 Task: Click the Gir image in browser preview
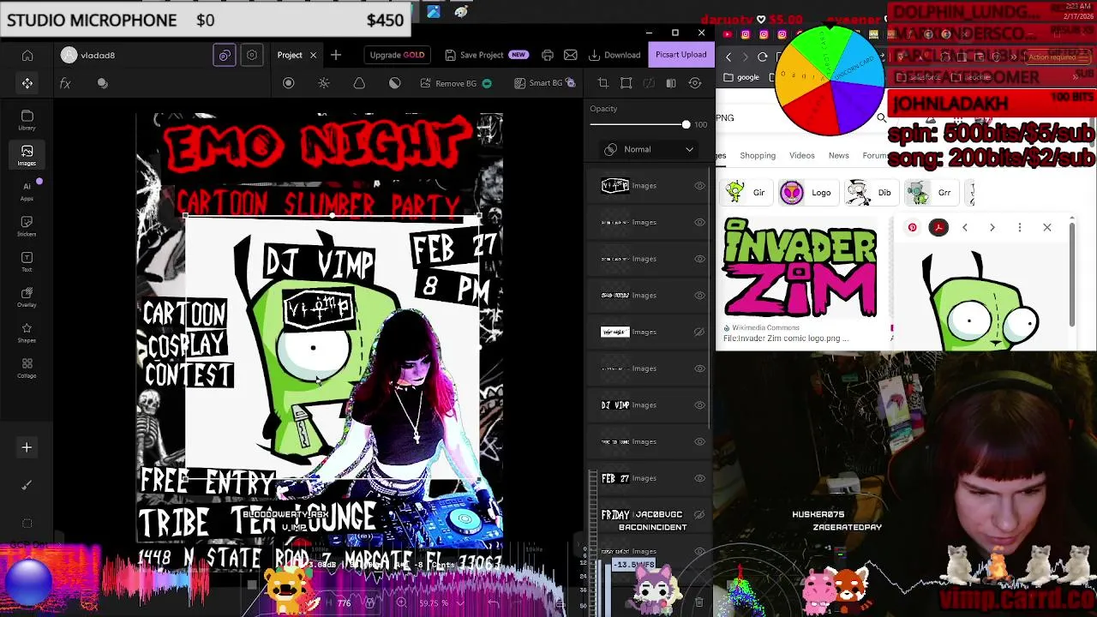981,300
